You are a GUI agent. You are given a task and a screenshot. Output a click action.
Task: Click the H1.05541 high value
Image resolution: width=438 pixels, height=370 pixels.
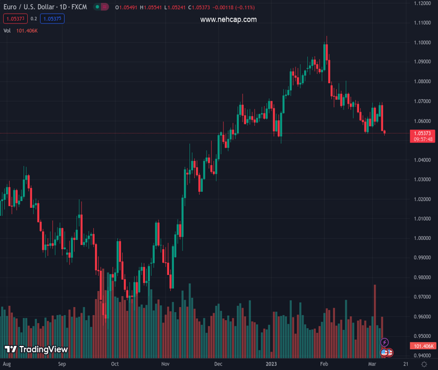click(151, 7)
